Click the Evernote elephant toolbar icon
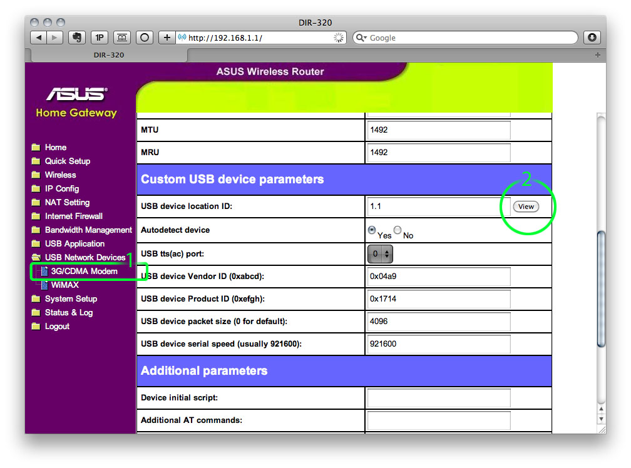The width and height of the screenshot is (631, 468). [77, 38]
